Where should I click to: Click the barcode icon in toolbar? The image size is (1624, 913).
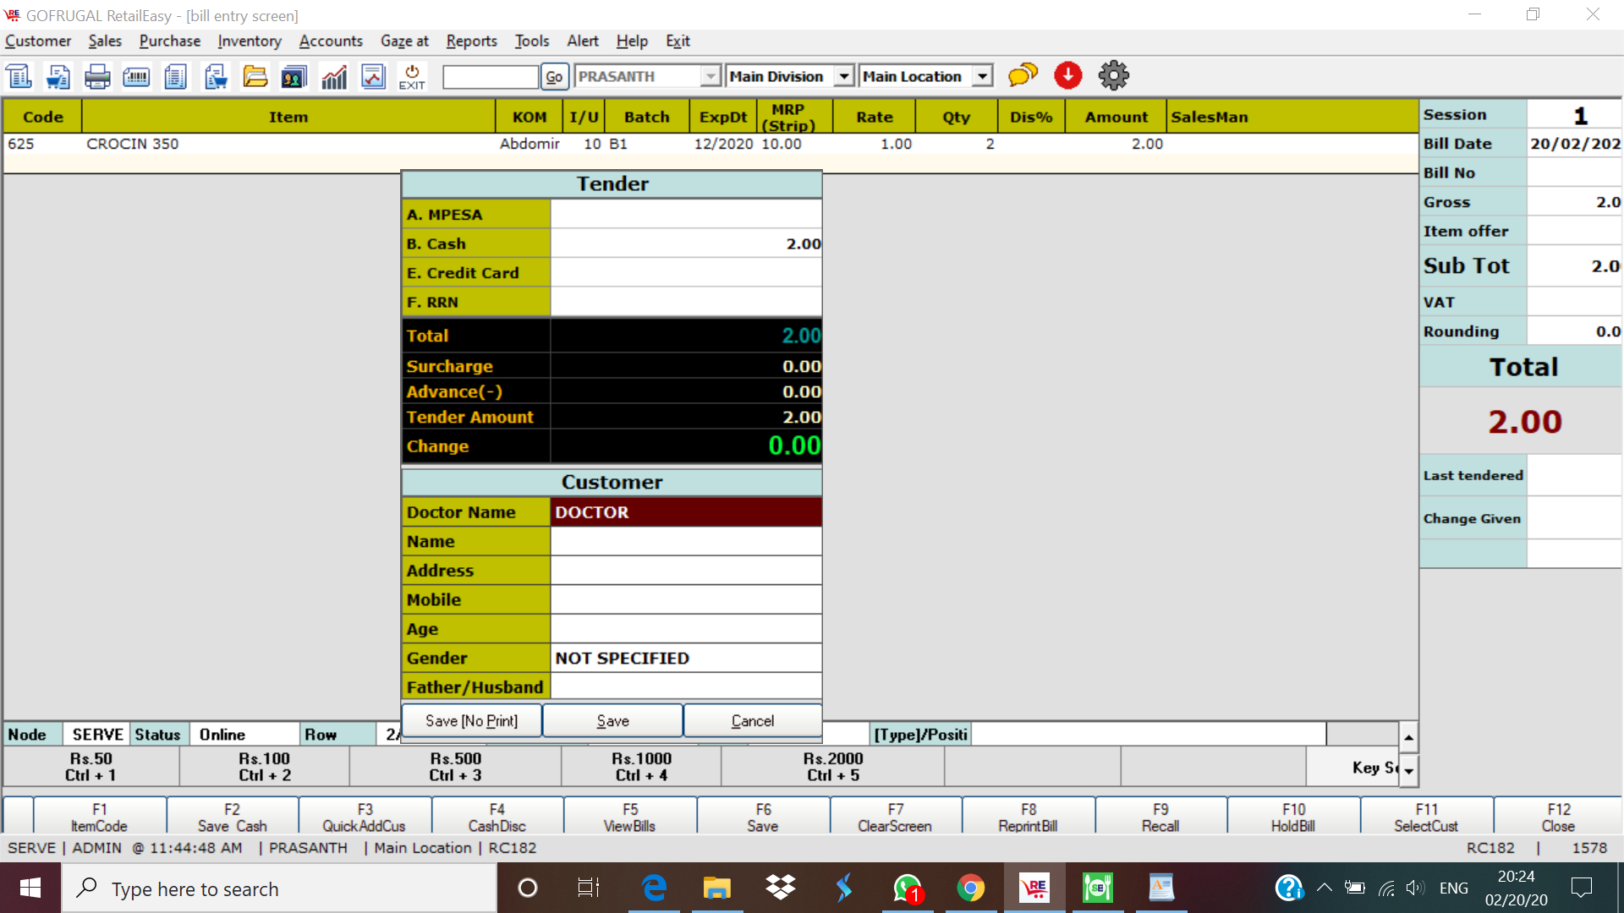pos(136,77)
